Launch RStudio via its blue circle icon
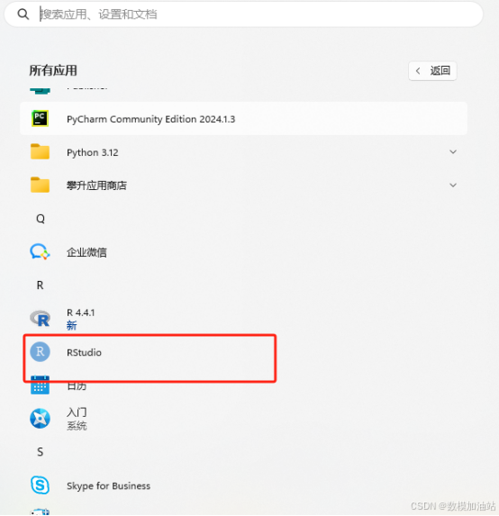Image resolution: width=499 pixels, height=516 pixels. tap(40, 352)
